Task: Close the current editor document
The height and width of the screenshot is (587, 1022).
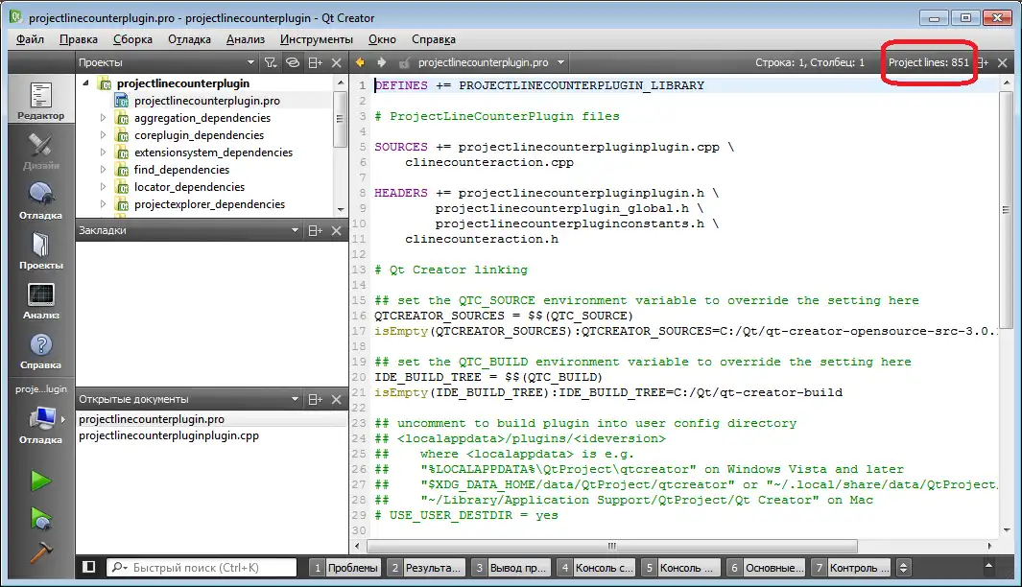Action: tap(1003, 62)
